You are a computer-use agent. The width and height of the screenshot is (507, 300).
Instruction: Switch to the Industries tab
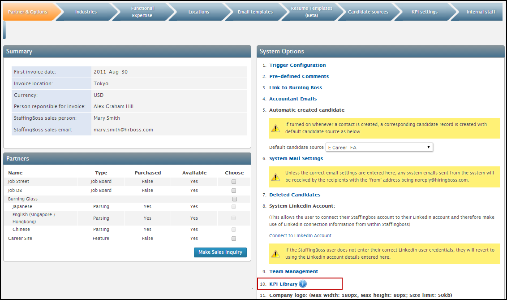[86, 12]
